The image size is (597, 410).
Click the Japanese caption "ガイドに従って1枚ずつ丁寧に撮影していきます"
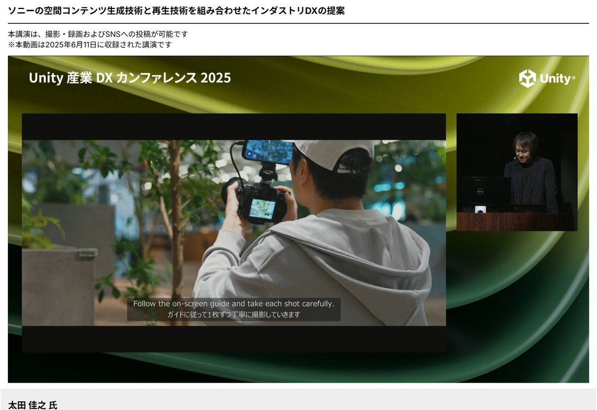click(234, 315)
